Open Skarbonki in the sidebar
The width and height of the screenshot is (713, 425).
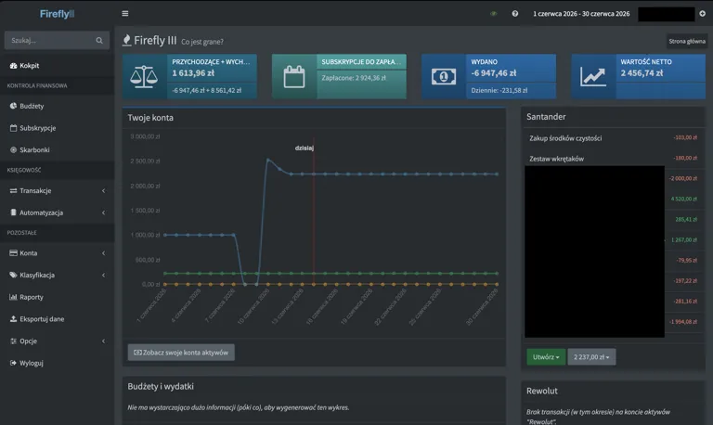coord(57,149)
